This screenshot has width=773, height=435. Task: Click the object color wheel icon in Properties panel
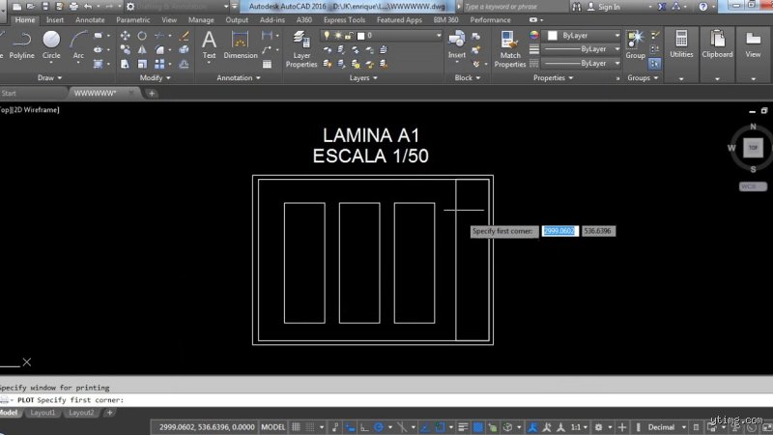[534, 36]
